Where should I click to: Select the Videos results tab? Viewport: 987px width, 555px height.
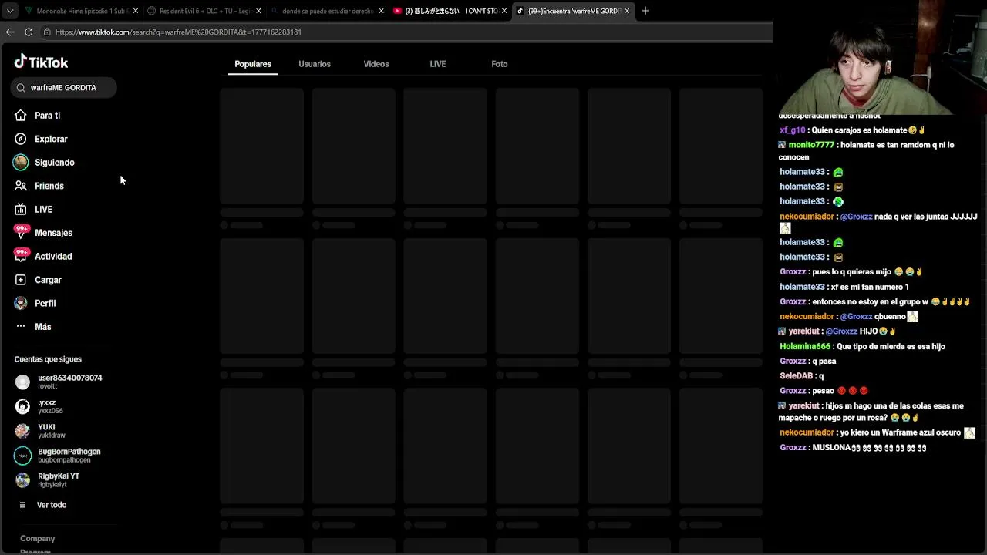tap(376, 64)
